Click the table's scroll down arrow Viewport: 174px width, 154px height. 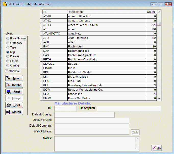click(x=159, y=99)
